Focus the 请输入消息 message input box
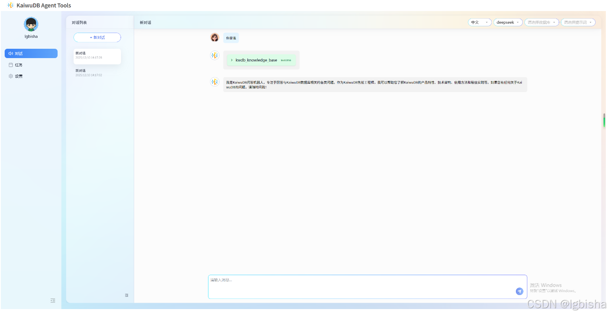The height and width of the screenshot is (315, 608). click(368, 287)
